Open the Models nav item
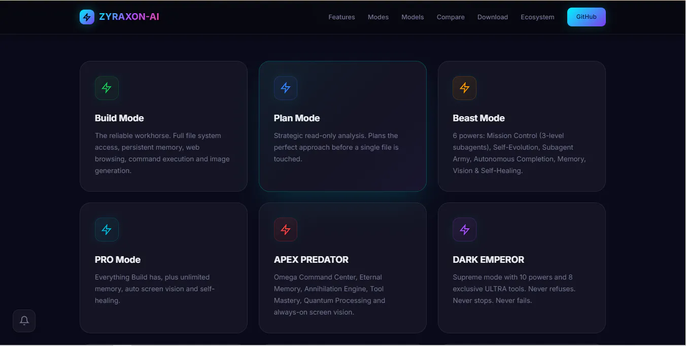The width and height of the screenshot is (686, 346). [413, 17]
